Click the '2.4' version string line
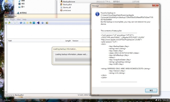Viewport: 170px width, 102px height. [x=117, y=73]
